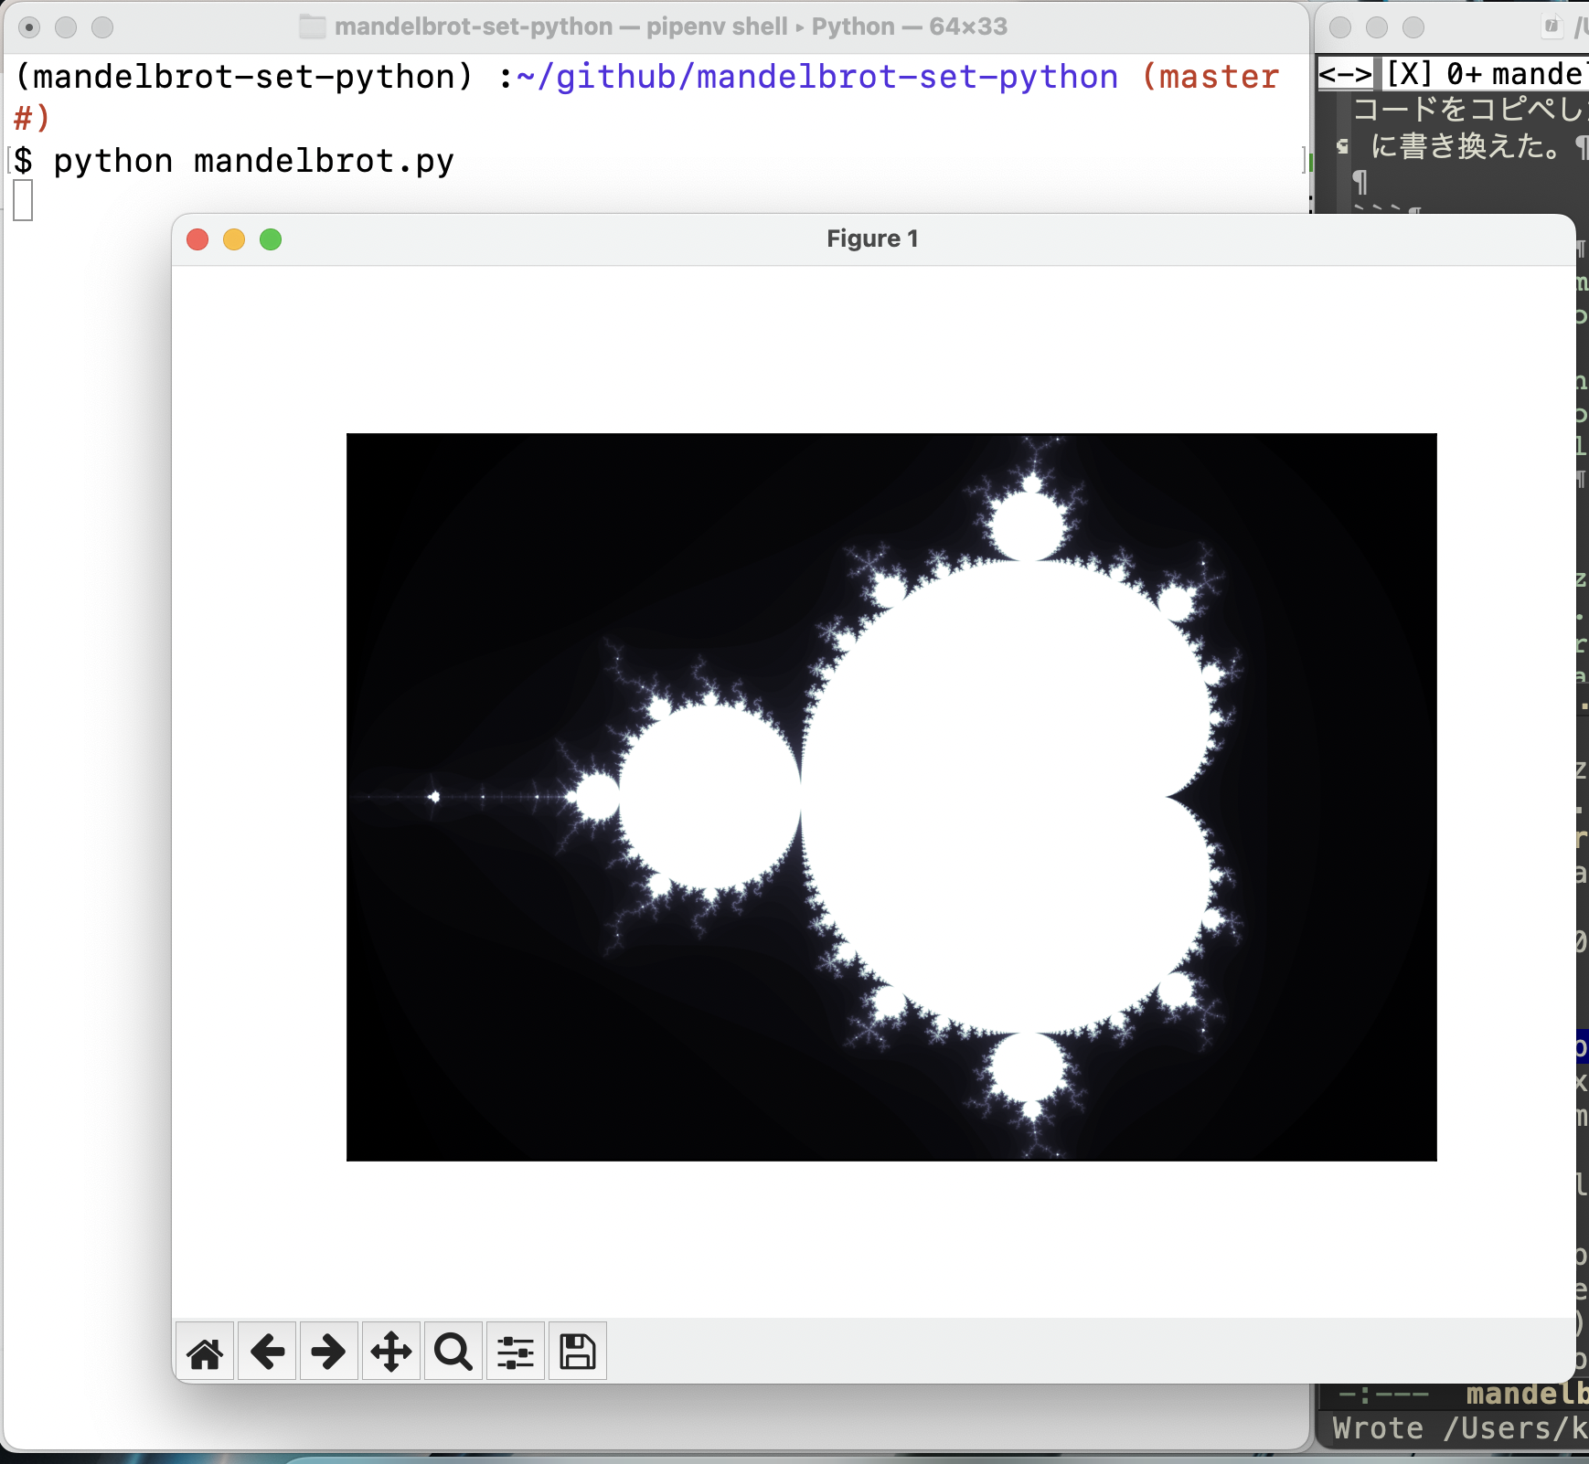Click the terminal cursor block
The width and height of the screenshot is (1589, 1464).
click(24, 200)
